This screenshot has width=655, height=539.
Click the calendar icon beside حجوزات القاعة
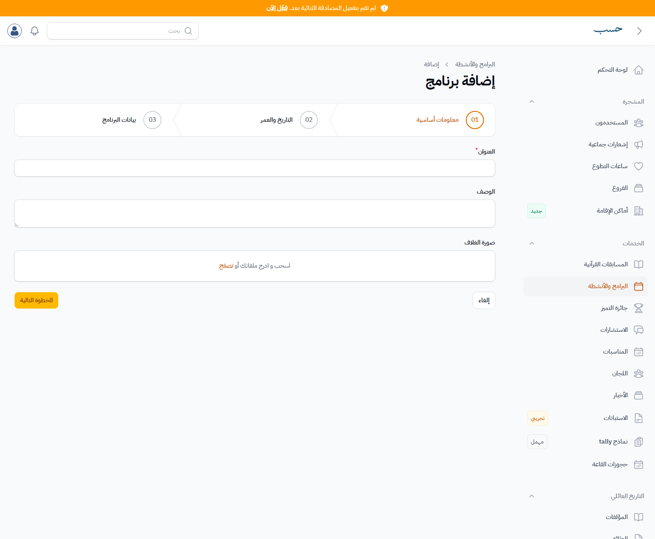pyautogui.click(x=639, y=464)
